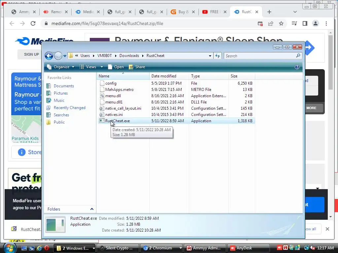Screen dimensions: 338x253
Task: Click the Explorer refresh button
Action: pyautogui.click(x=218, y=56)
